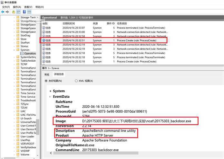Expand the System node in details
The height and width of the screenshot is (159, 224).
50,91
